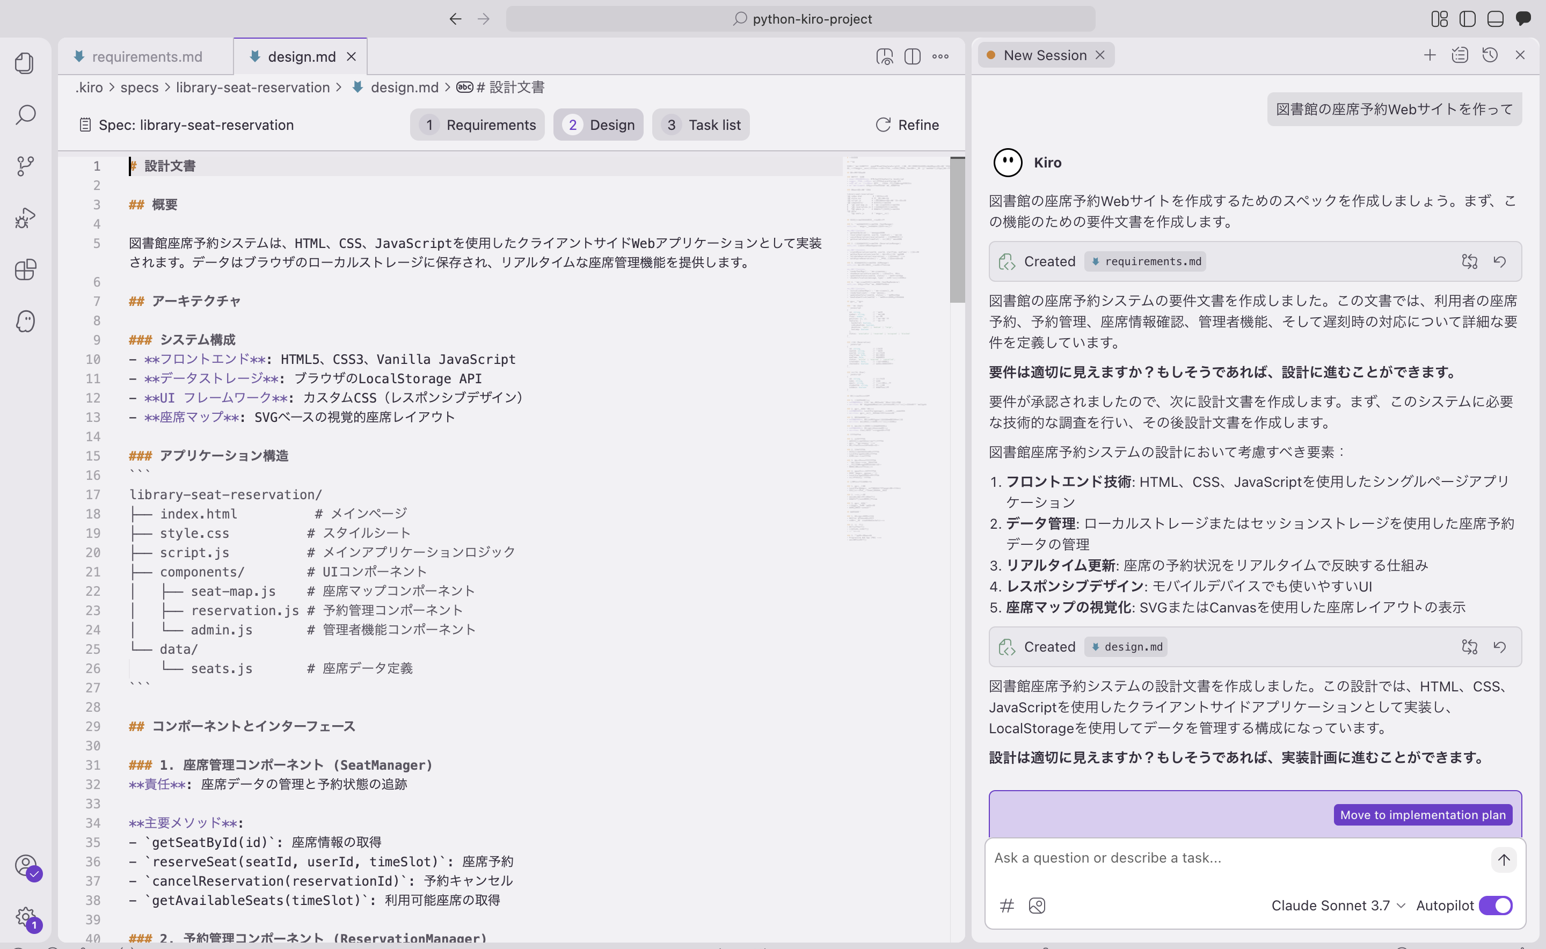Viewport: 1546px width, 949px height.
Task: Click Spec: library-seat-reservation label
Action: pyautogui.click(x=187, y=125)
